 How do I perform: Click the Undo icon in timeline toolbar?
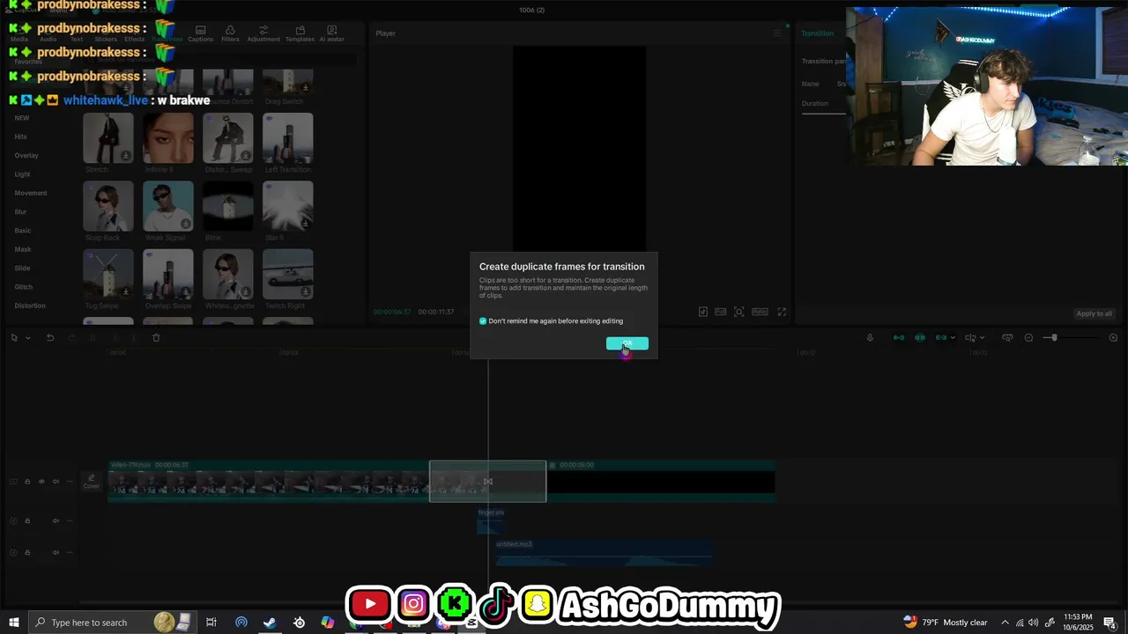50,338
